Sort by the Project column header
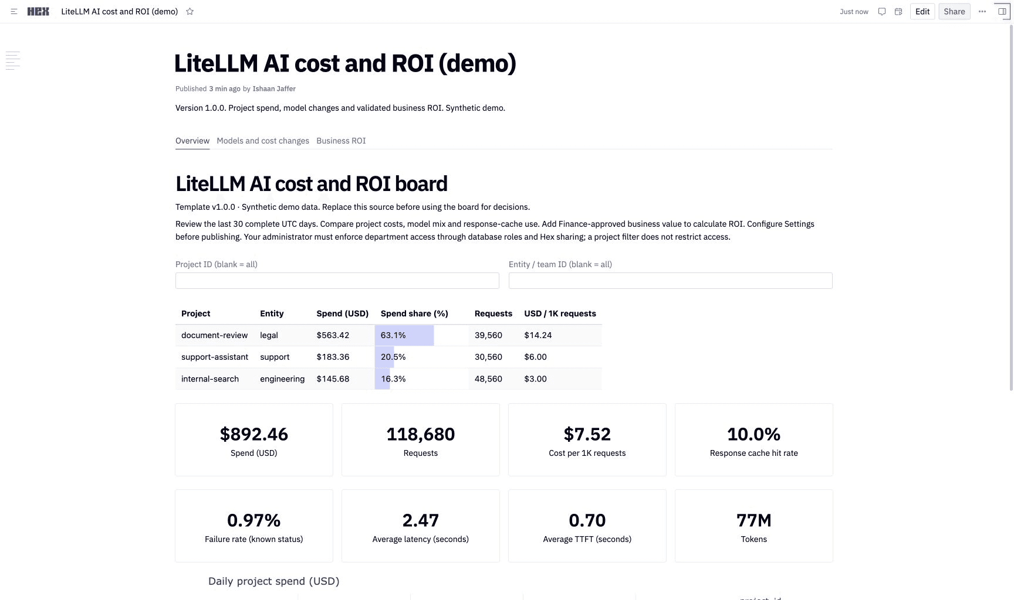1014x600 pixels. (x=196, y=313)
